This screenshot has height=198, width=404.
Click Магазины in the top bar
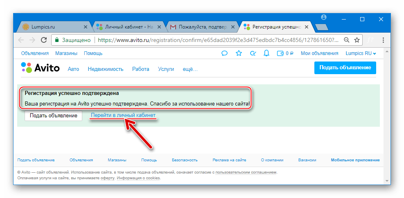point(66,53)
